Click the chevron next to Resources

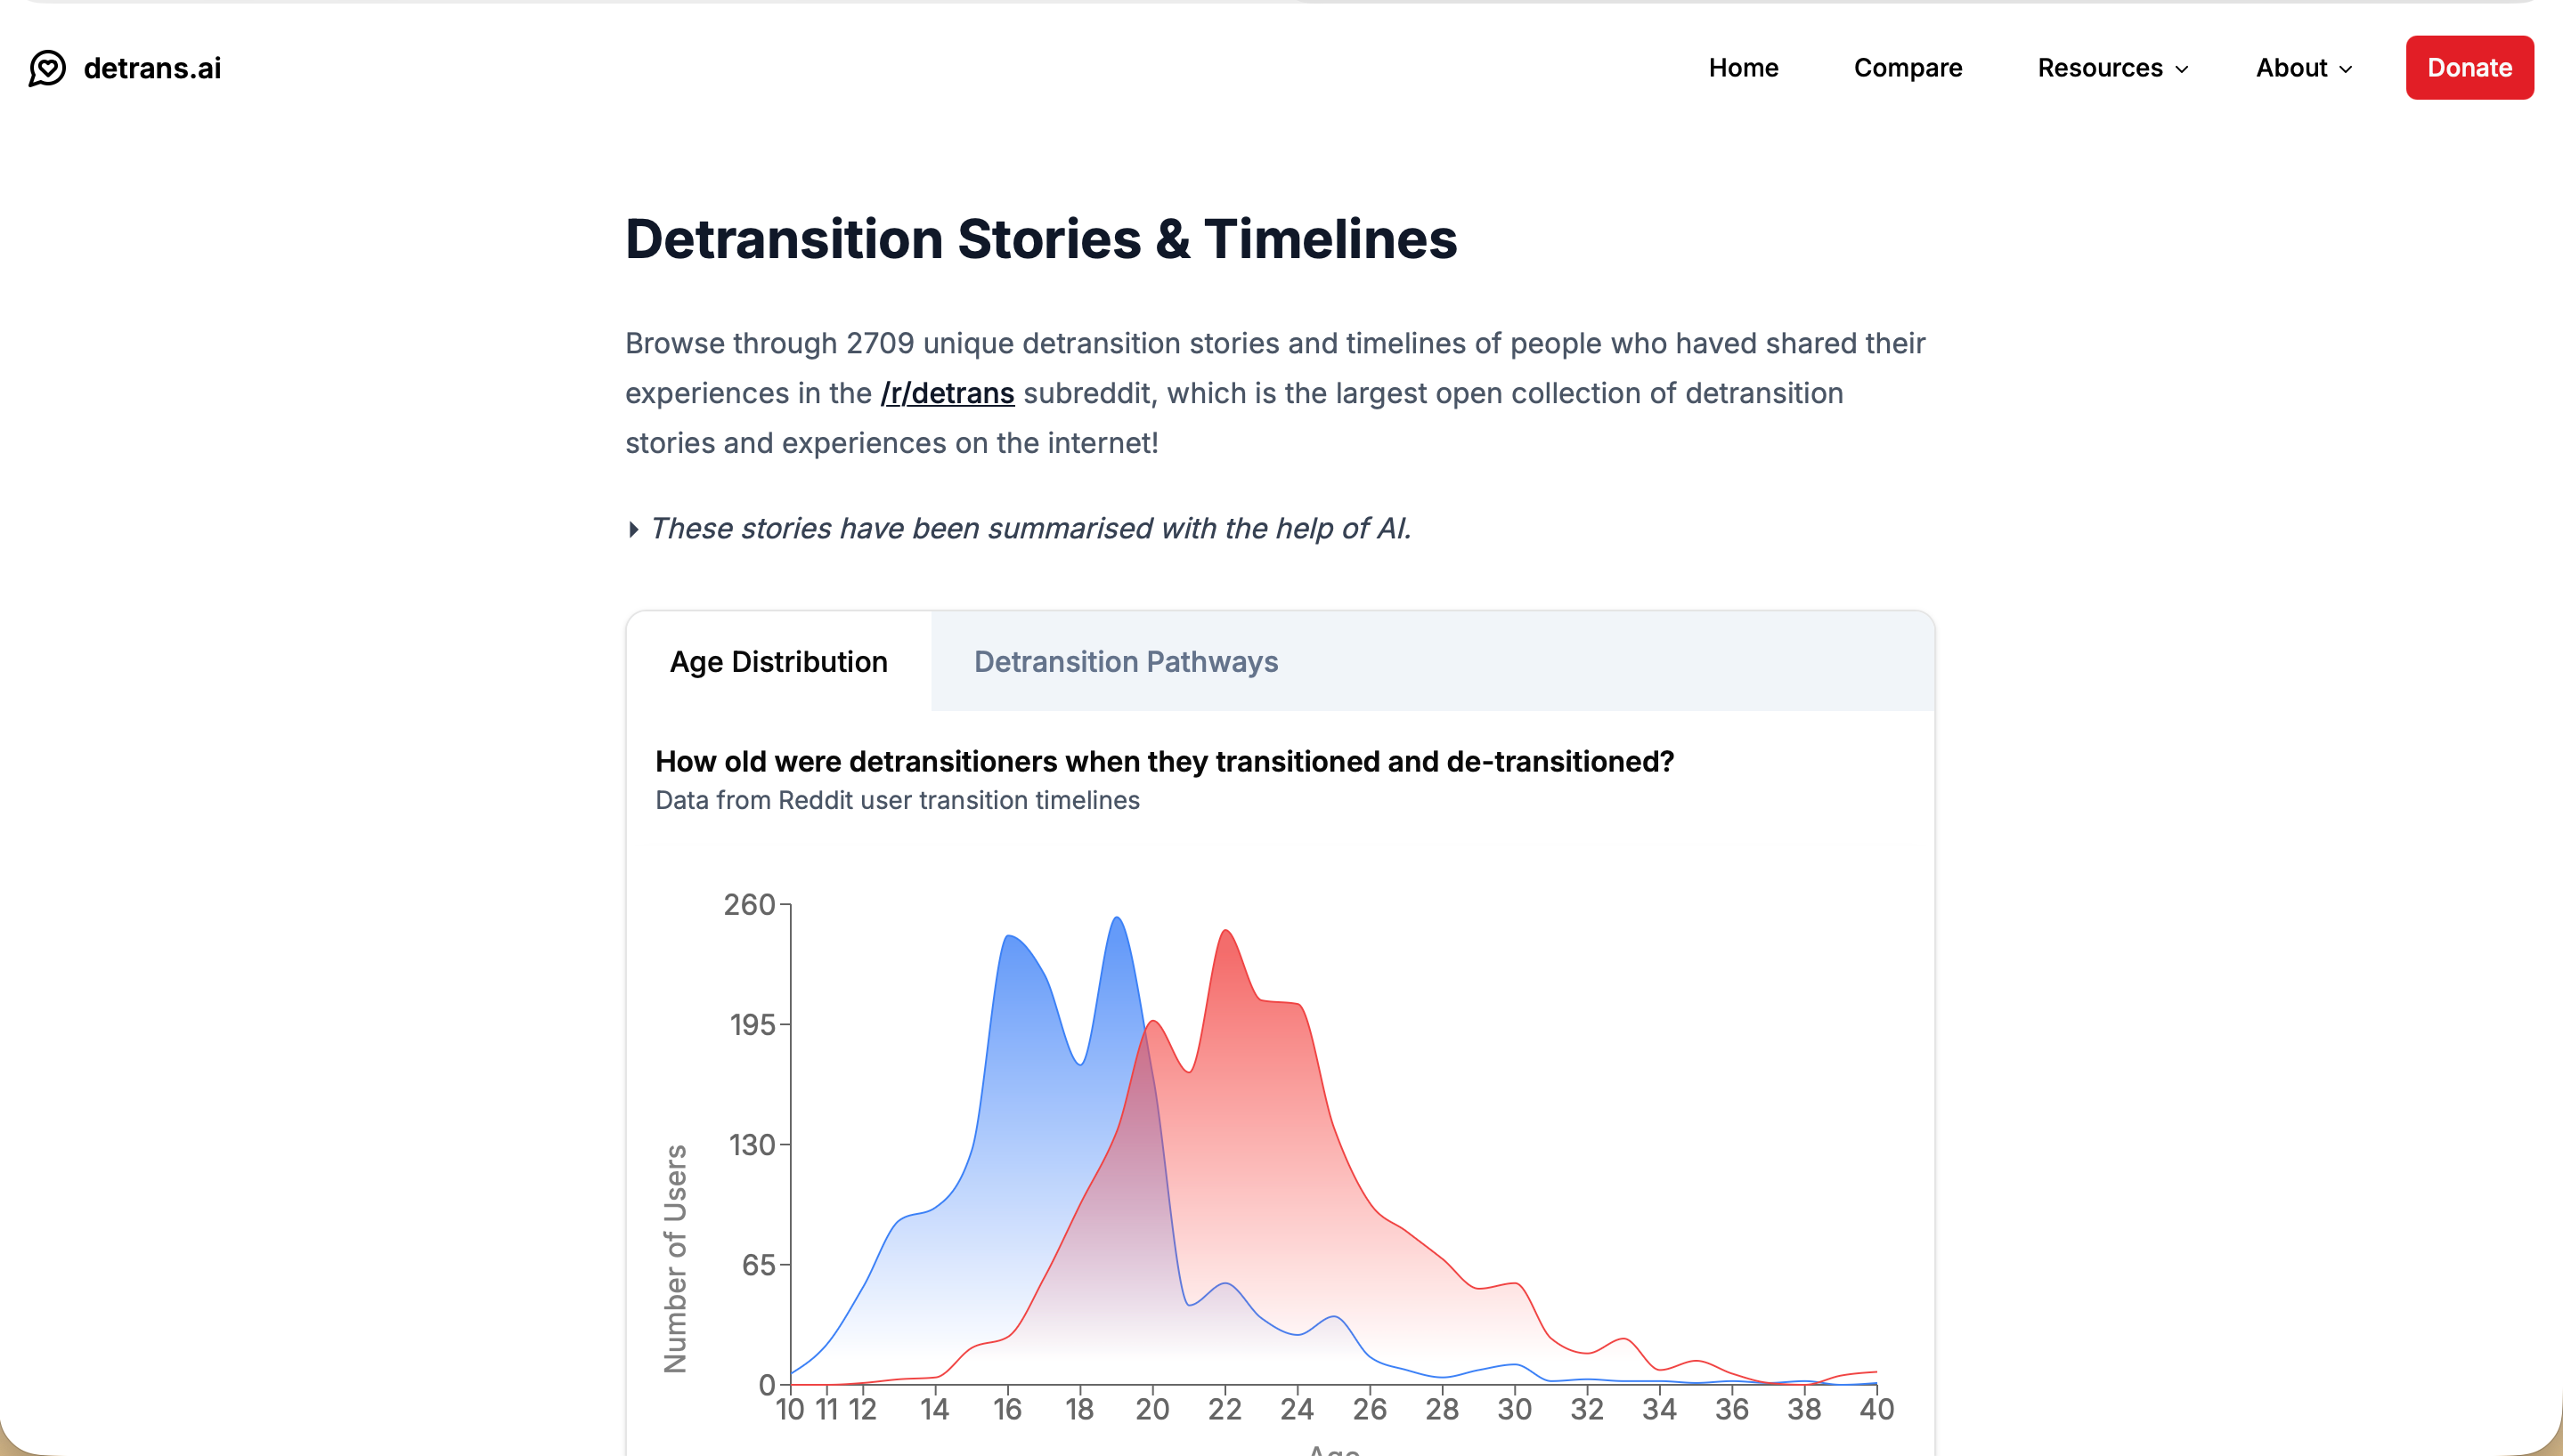coord(2182,69)
